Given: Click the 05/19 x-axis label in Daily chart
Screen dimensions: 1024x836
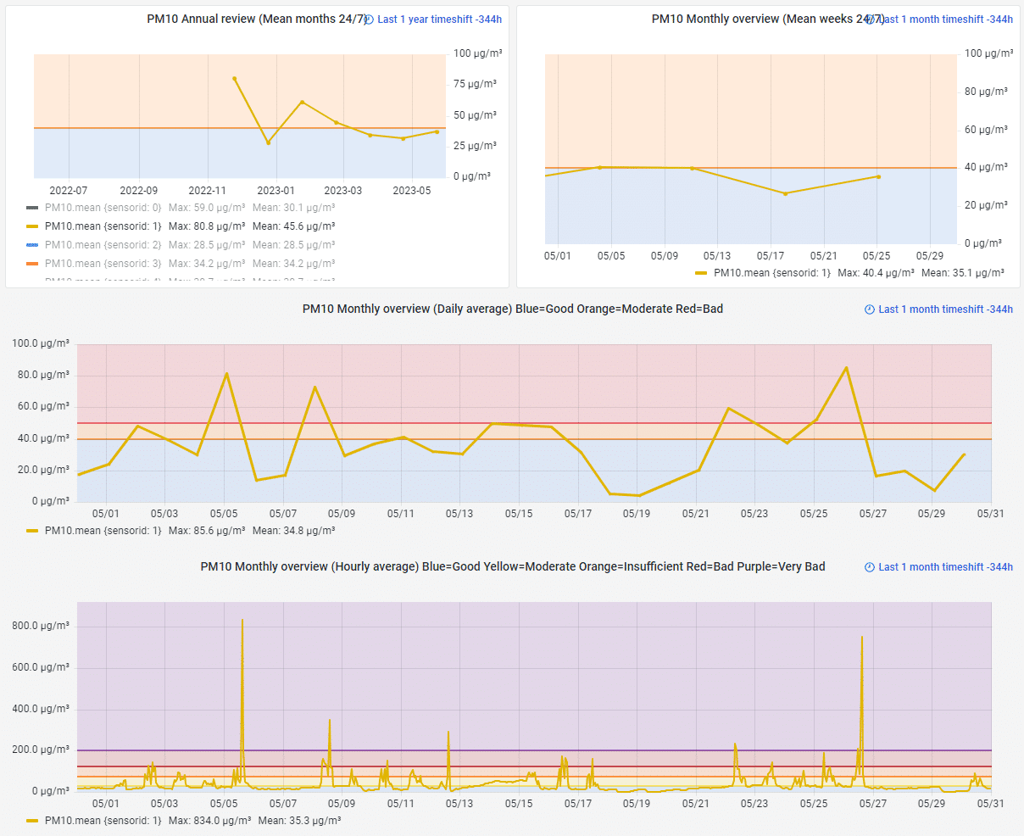Looking at the screenshot, I should pyautogui.click(x=637, y=514).
